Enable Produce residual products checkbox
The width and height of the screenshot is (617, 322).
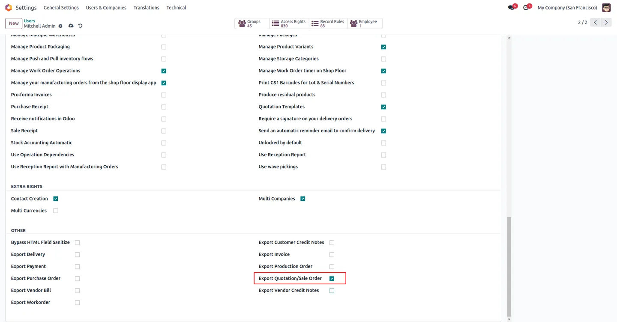[383, 95]
